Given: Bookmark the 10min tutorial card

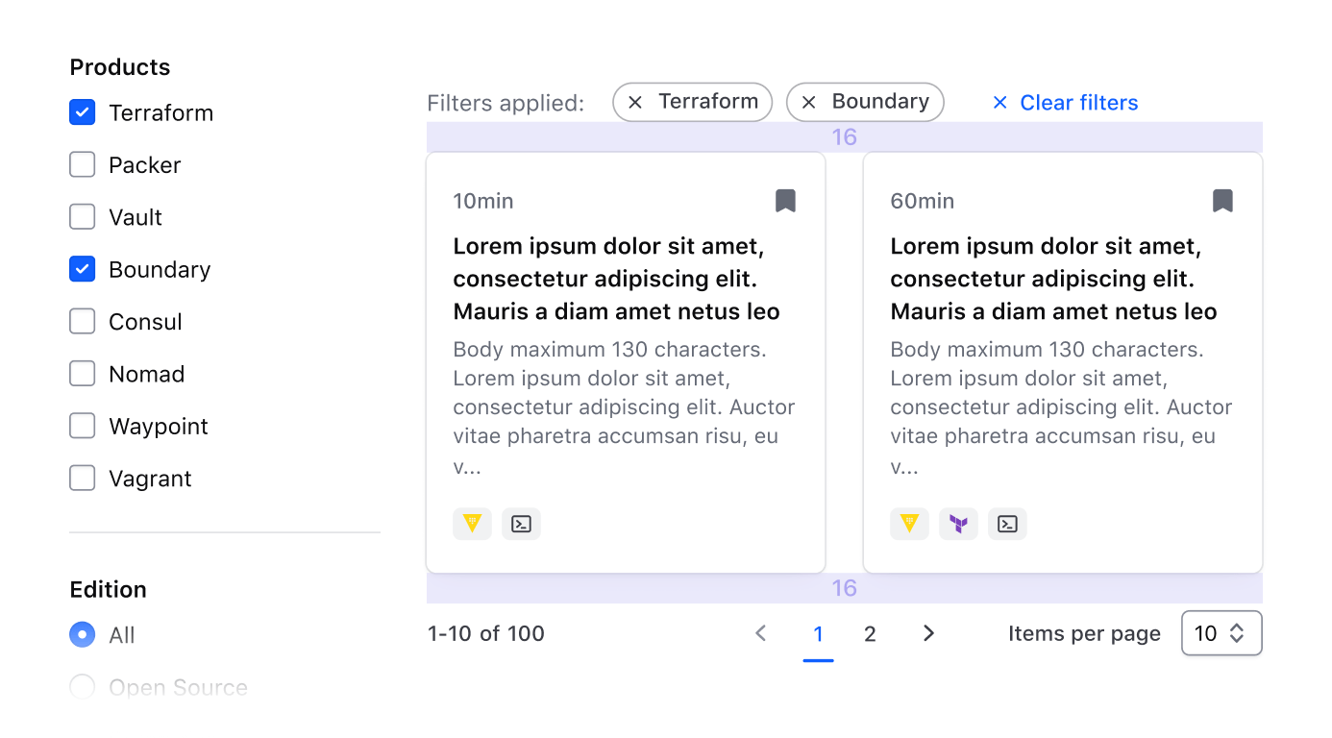Looking at the screenshot, I should click(785, 200).
